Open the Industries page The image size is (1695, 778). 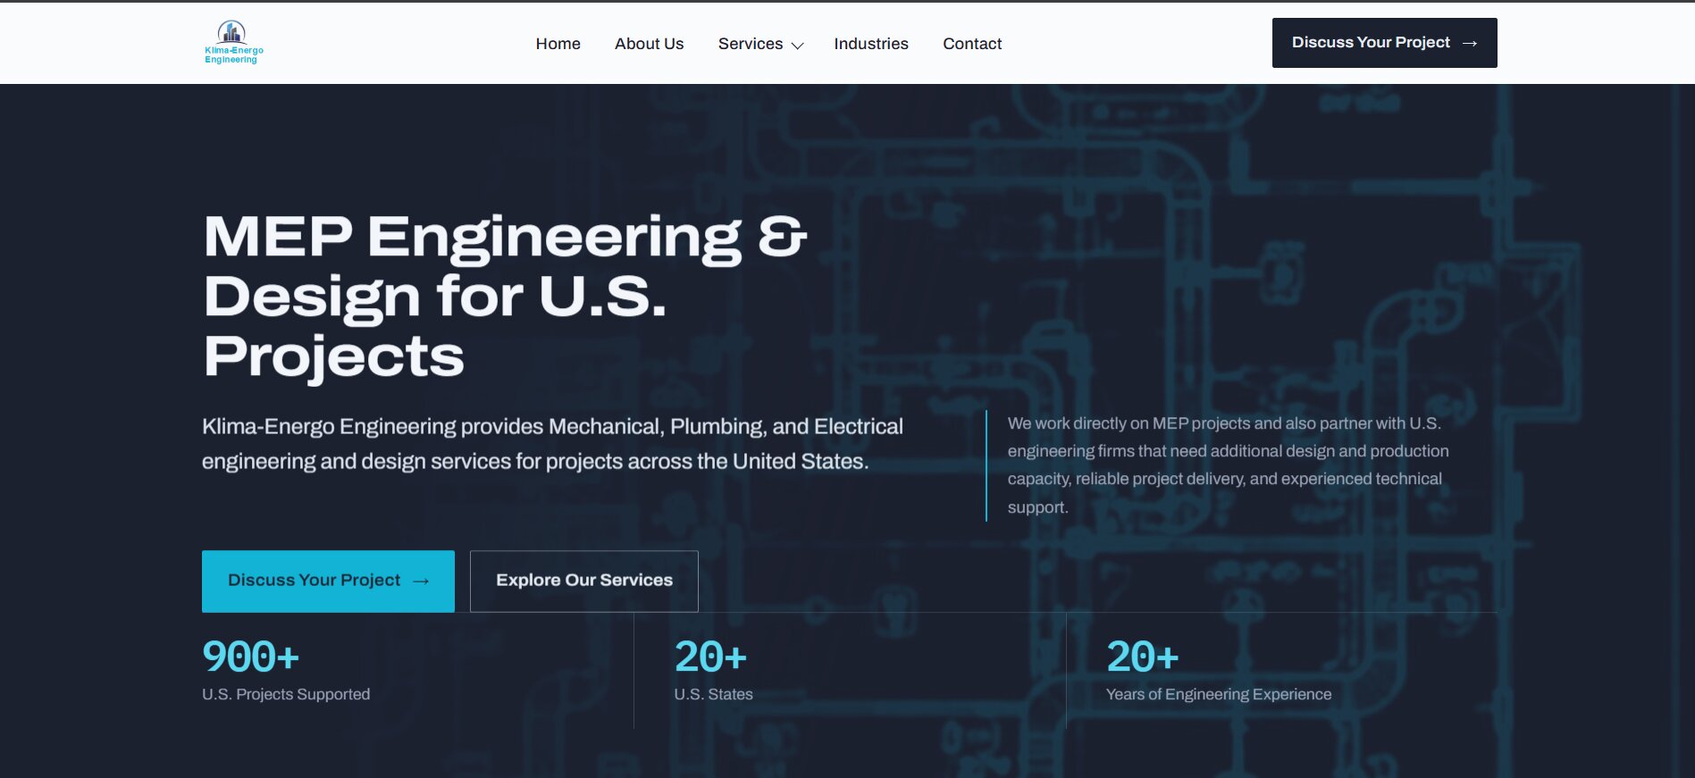[x=871, y=44]
